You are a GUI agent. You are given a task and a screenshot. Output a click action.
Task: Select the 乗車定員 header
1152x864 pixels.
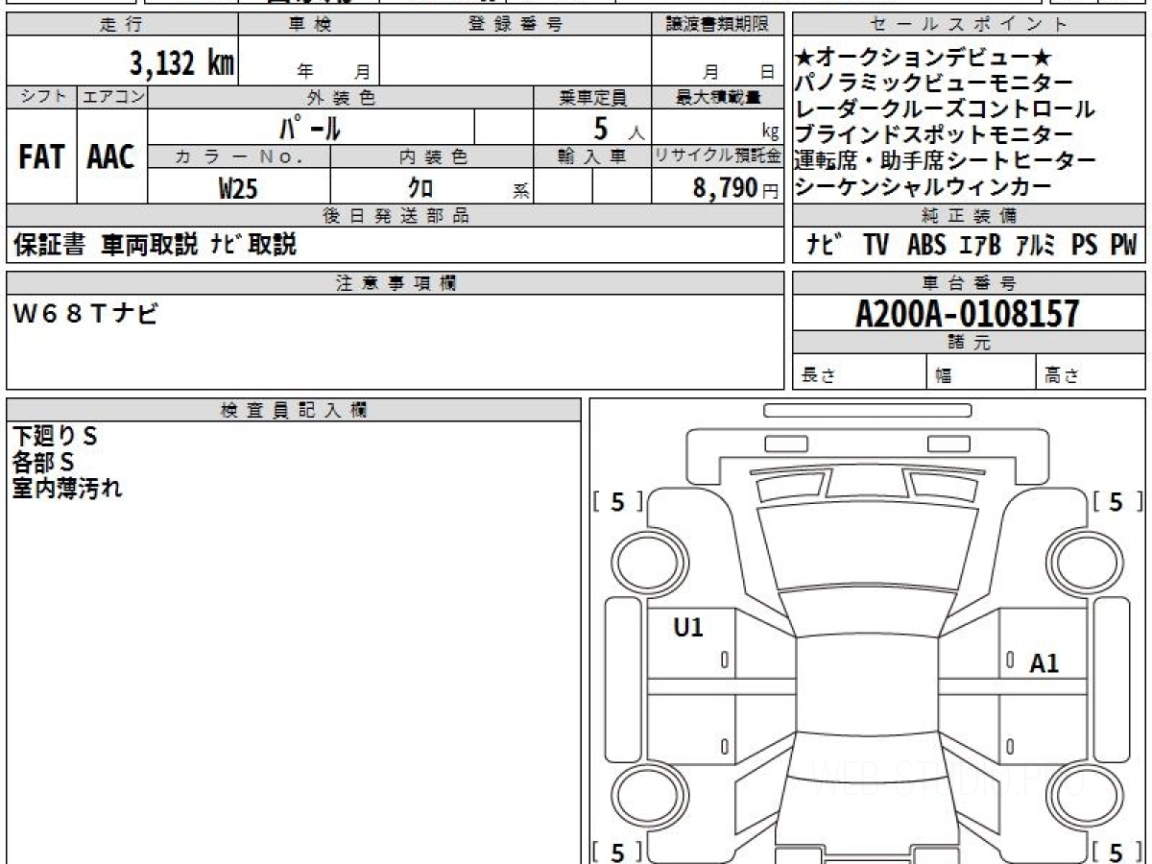[x=592, y=97]
